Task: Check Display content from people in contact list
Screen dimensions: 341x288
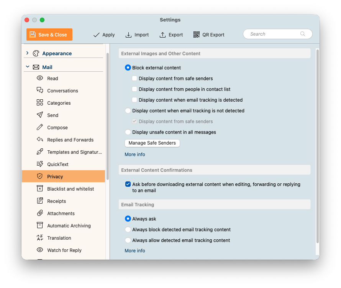Action: click(134, 89)
